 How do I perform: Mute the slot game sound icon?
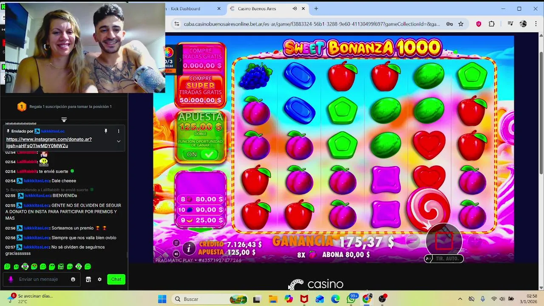point(176,254)
